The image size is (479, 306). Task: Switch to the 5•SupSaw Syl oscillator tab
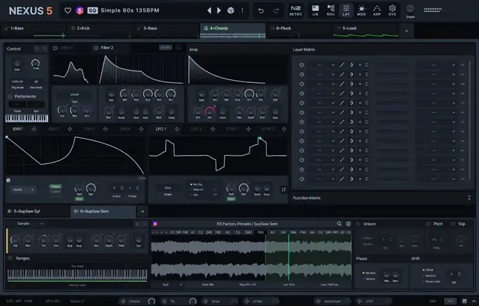(x=37, y=211)
